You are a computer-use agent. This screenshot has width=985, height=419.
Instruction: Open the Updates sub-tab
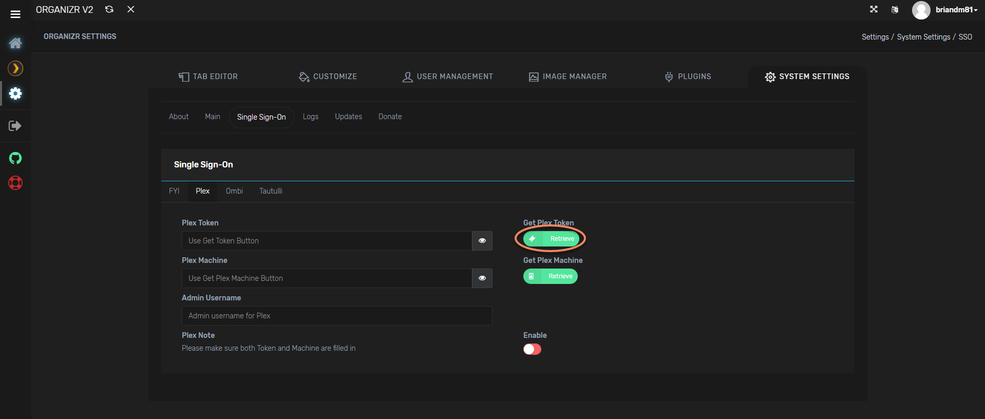pyautogui.click(x=349, y=117)
